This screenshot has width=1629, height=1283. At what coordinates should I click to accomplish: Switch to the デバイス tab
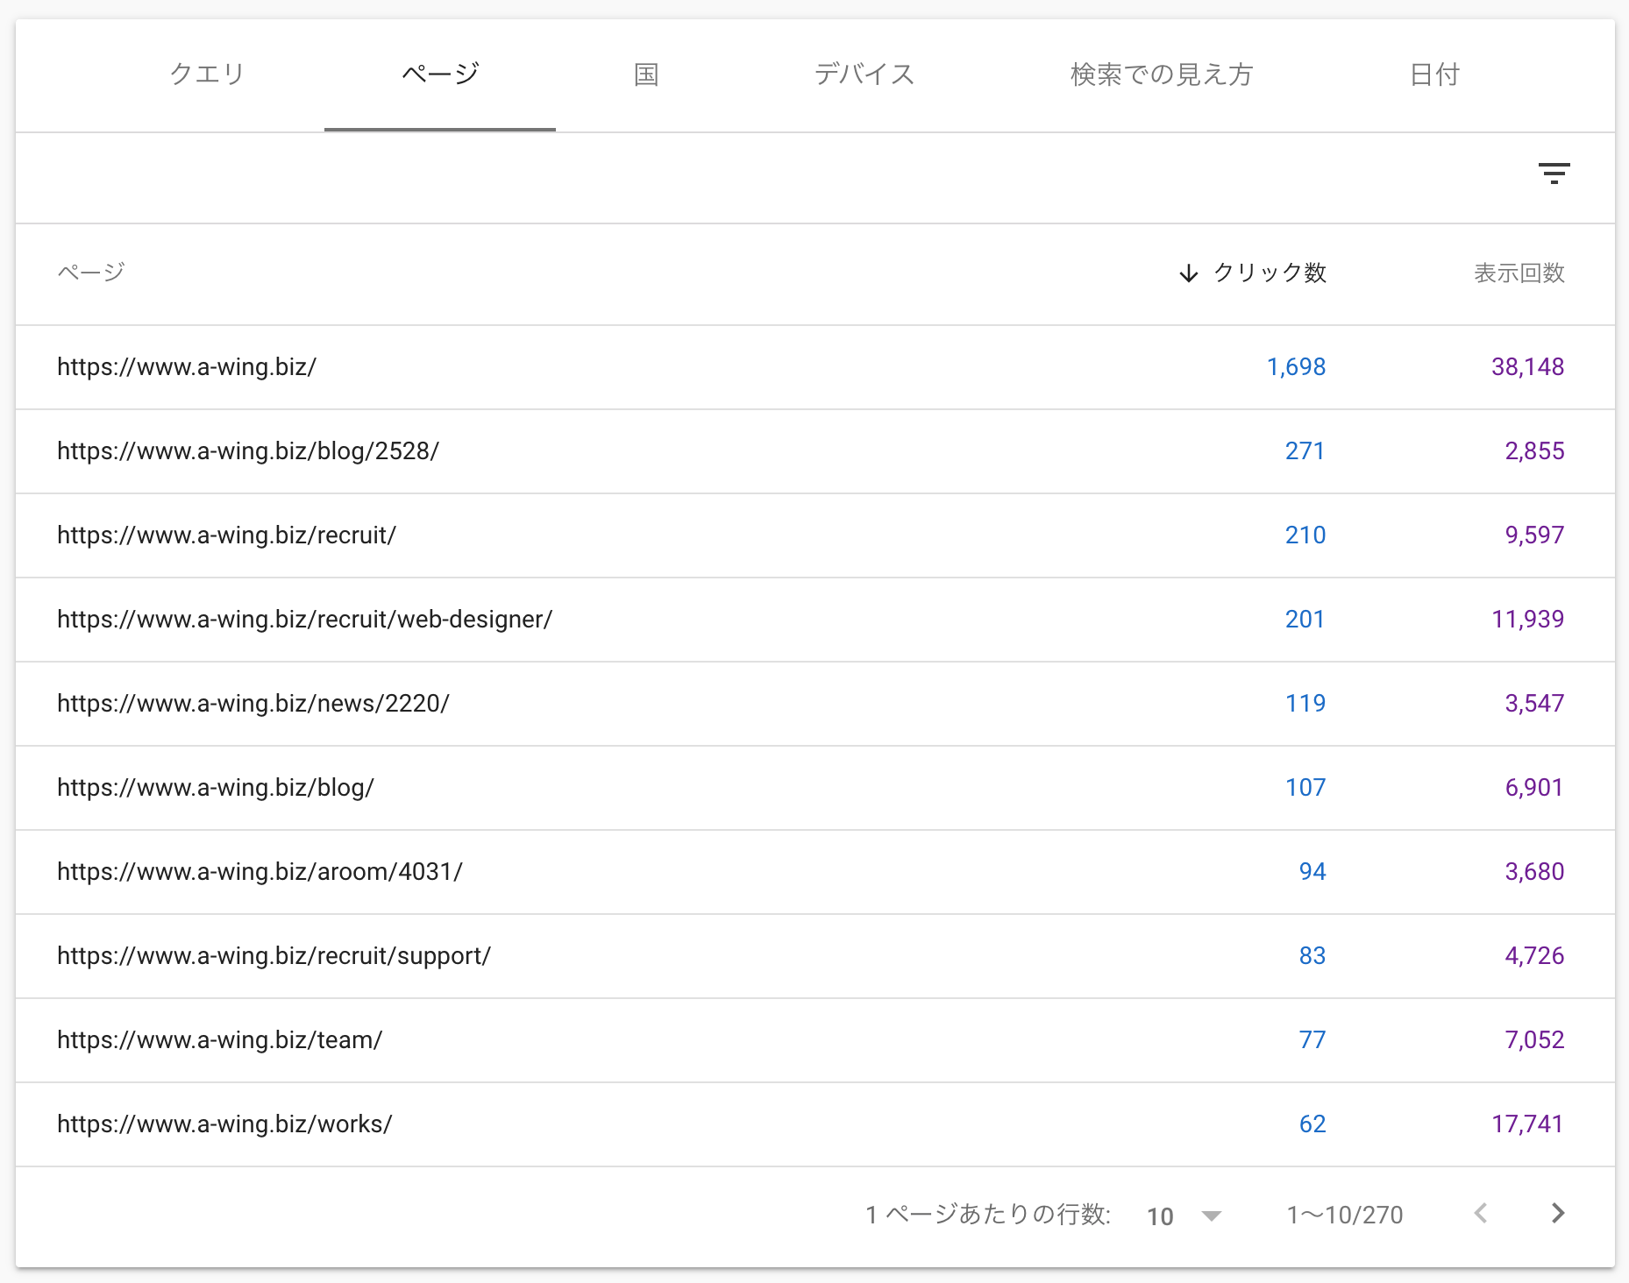coord(864,74)
